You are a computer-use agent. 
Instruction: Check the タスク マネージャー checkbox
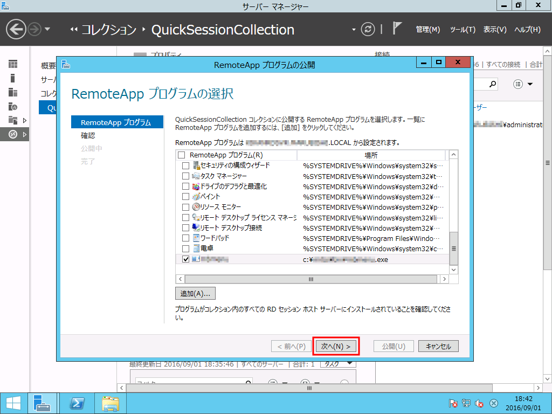[185, 176]
